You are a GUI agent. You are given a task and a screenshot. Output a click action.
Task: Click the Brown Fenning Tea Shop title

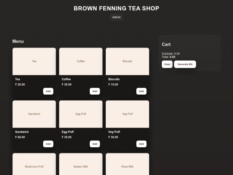coord(116,8)
